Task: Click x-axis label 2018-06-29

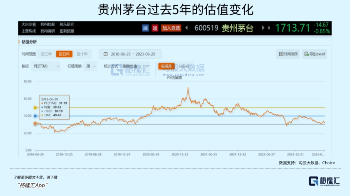Action: [35, 155]
